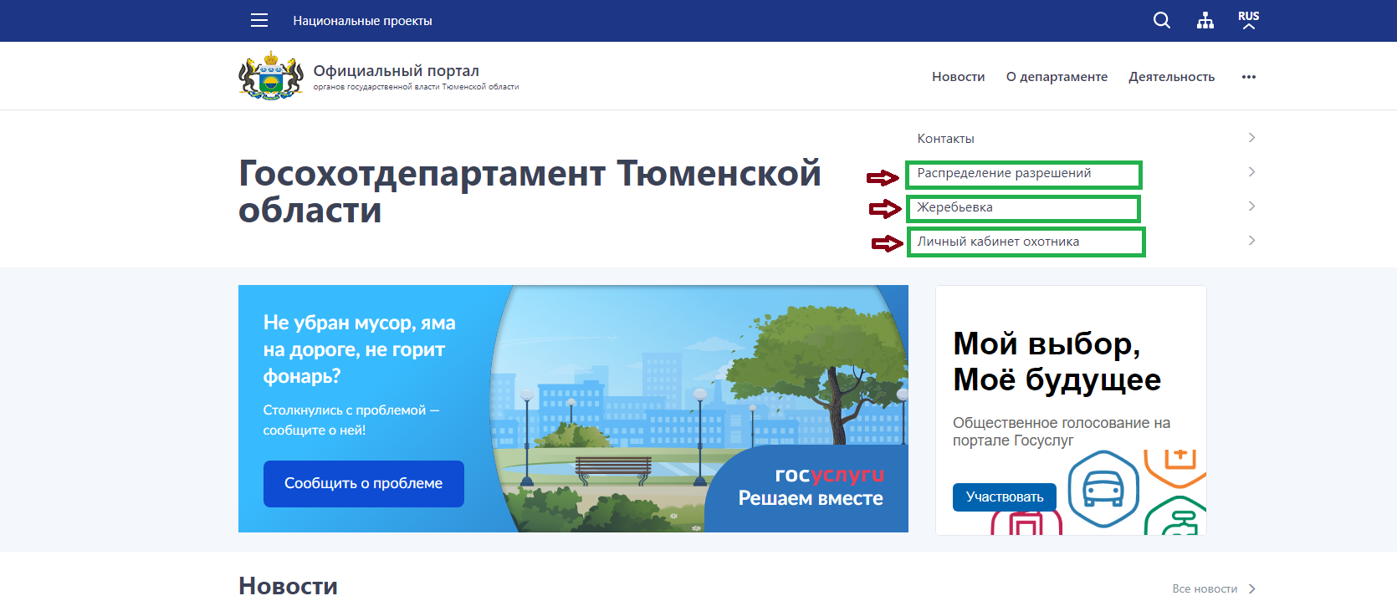This screenshot has height=606, width=1397.
Task: Open the sitemap structure icon
Action: [1205, 20]
